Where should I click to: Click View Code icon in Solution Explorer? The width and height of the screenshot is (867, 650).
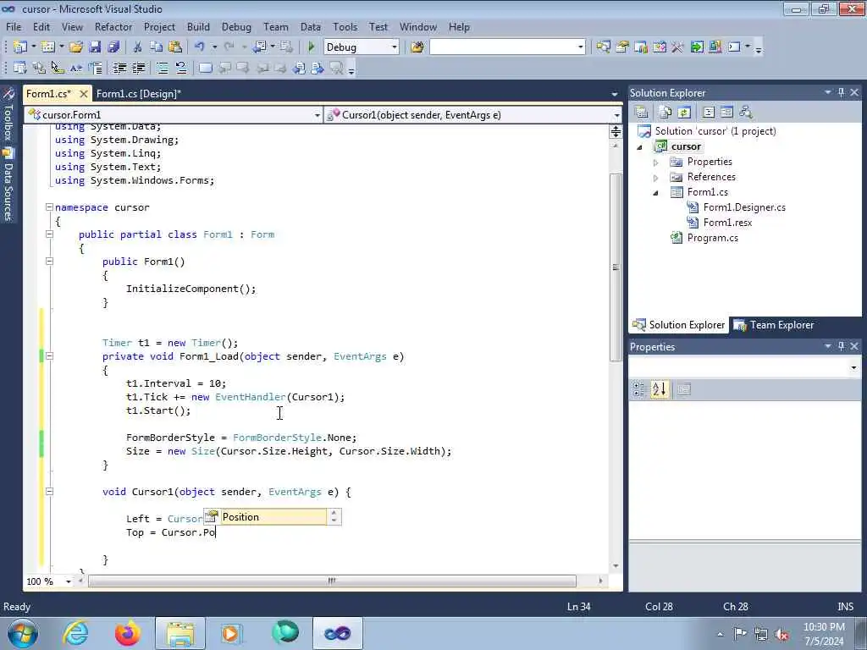[x=709, y=113]
